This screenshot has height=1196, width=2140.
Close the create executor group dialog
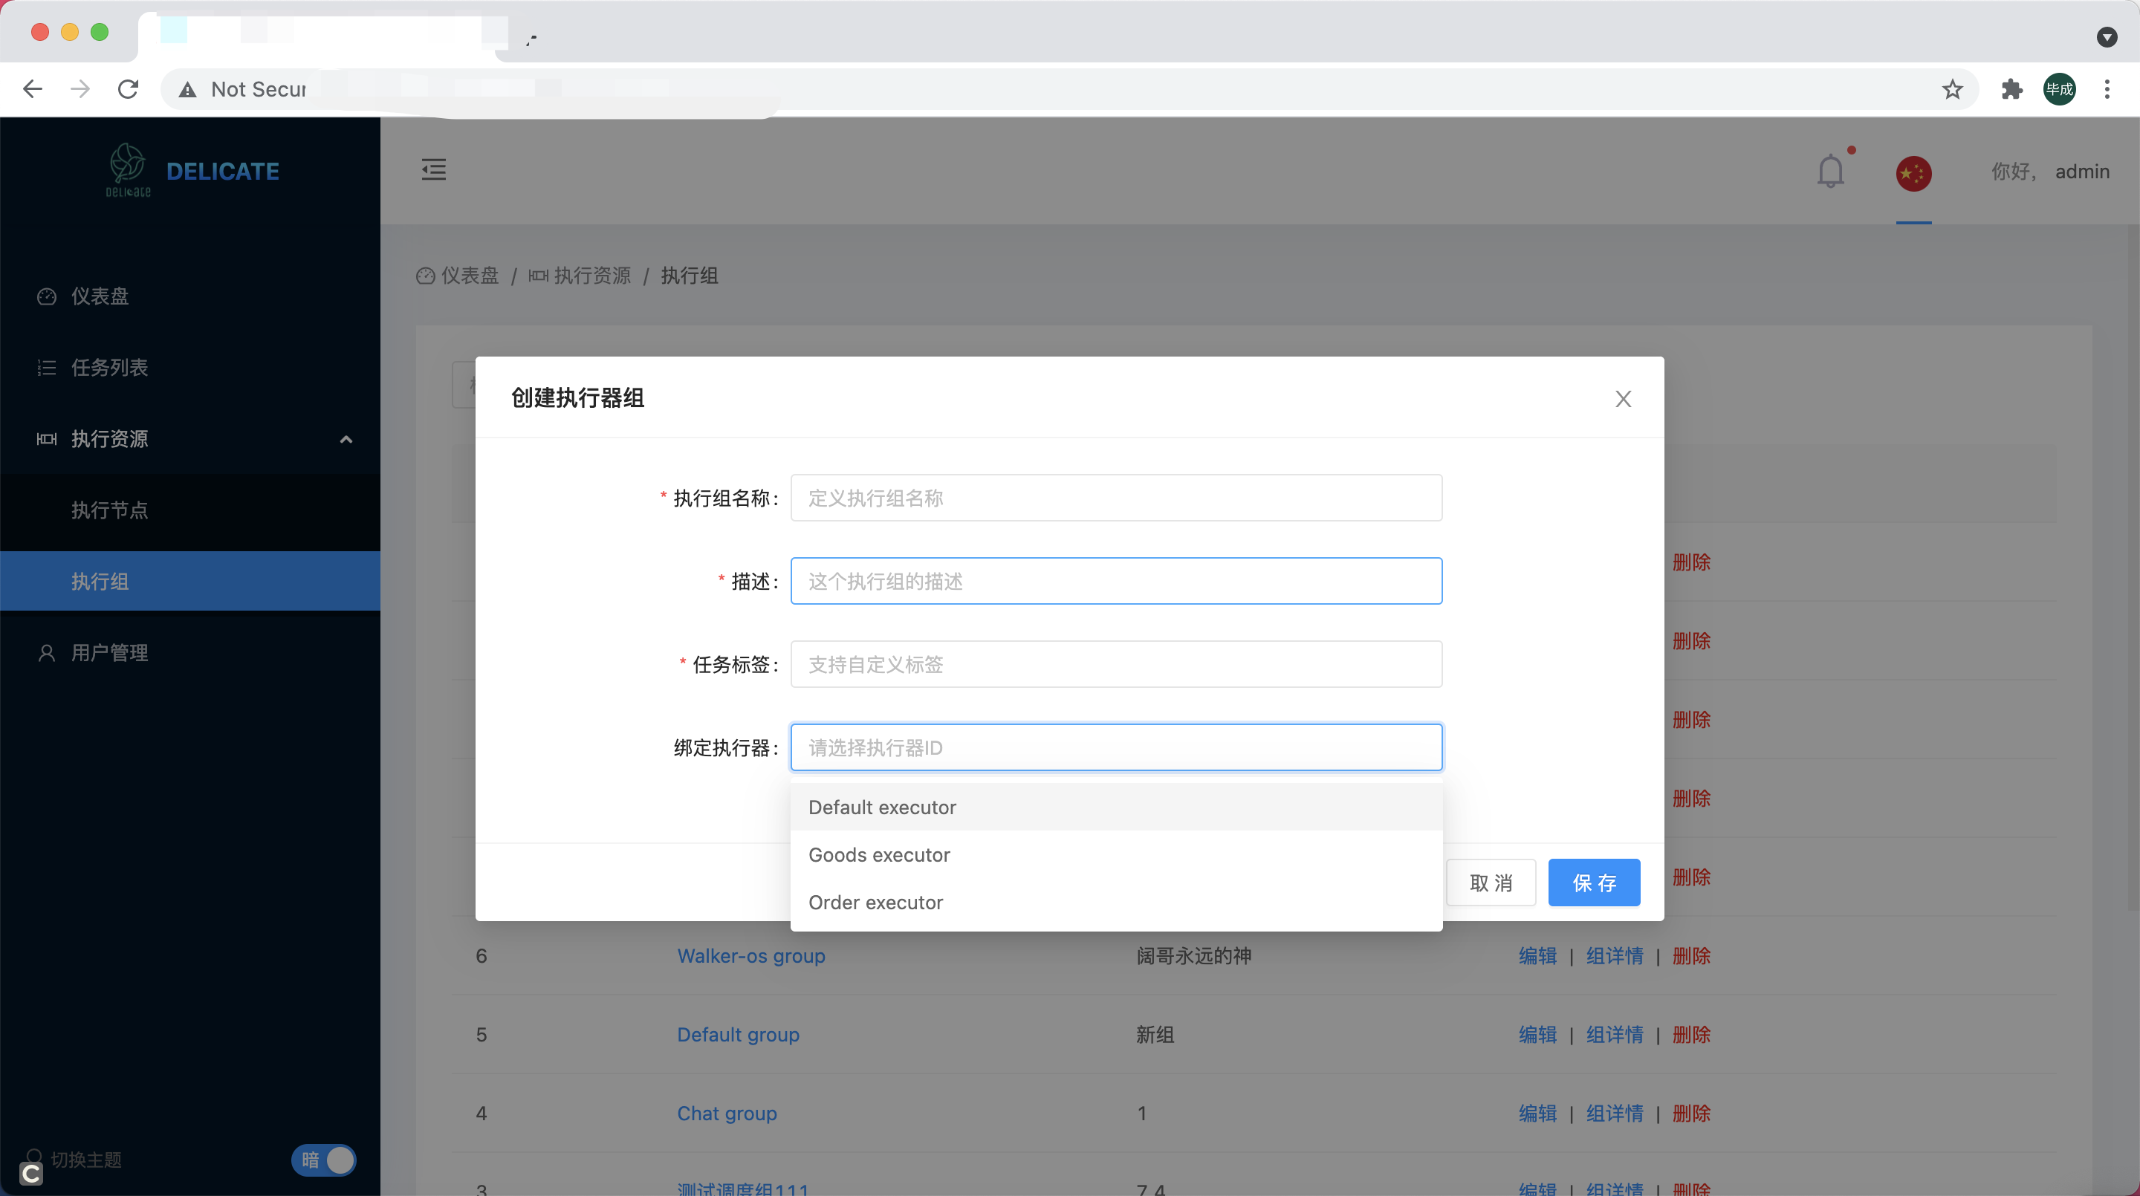tap(1622, 399)
